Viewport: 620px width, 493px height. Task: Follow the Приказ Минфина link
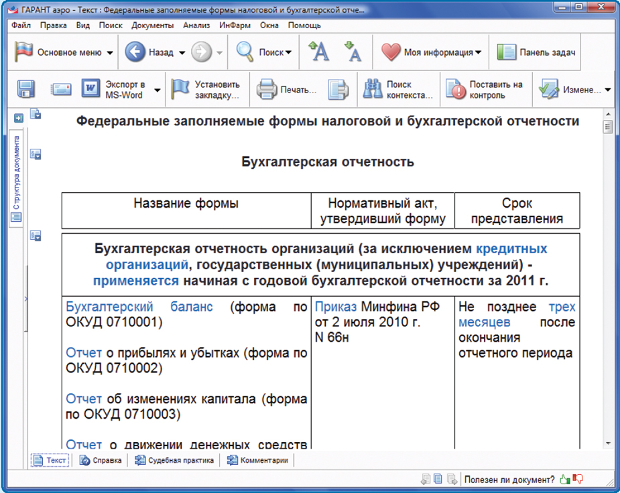coord(336,307)
